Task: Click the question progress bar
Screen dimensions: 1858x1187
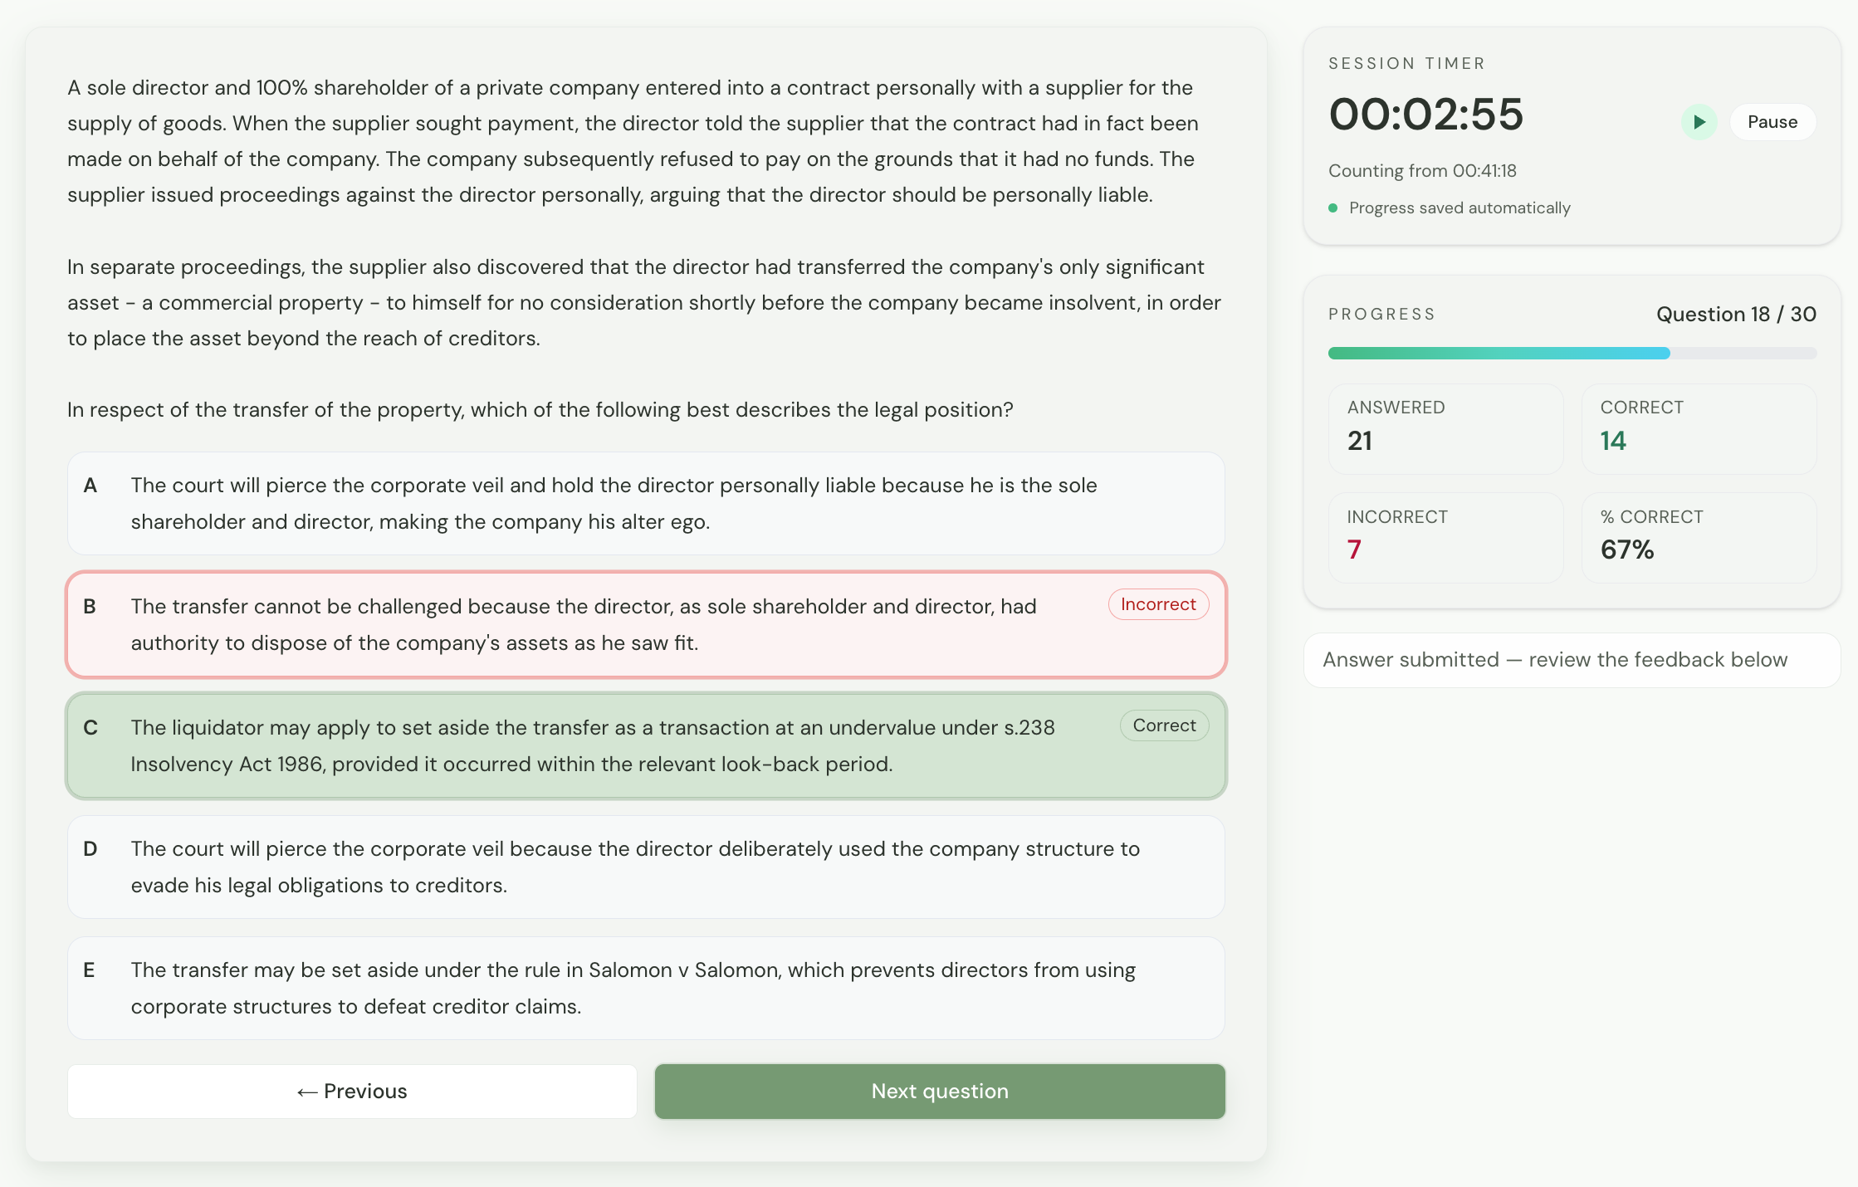Action: (x=1572, y=354)
